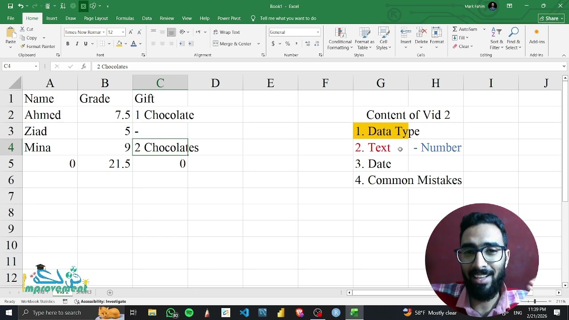Open File Explorer from the taskbar
Image resolution: width=569 pixels, height=320 pixels.
coord(152,313)
